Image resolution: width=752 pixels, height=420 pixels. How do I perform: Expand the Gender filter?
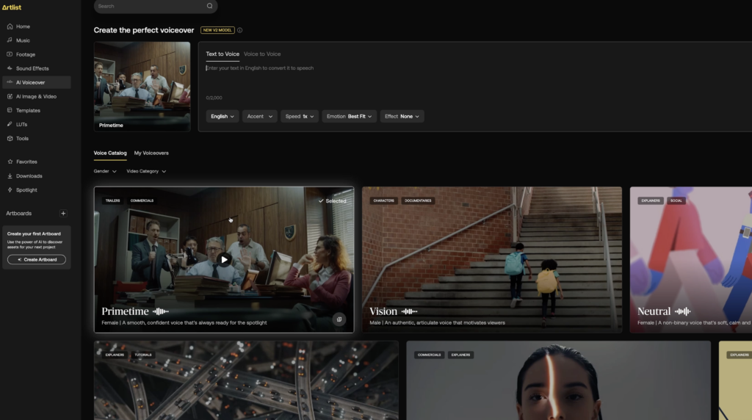tap(105, 171)
